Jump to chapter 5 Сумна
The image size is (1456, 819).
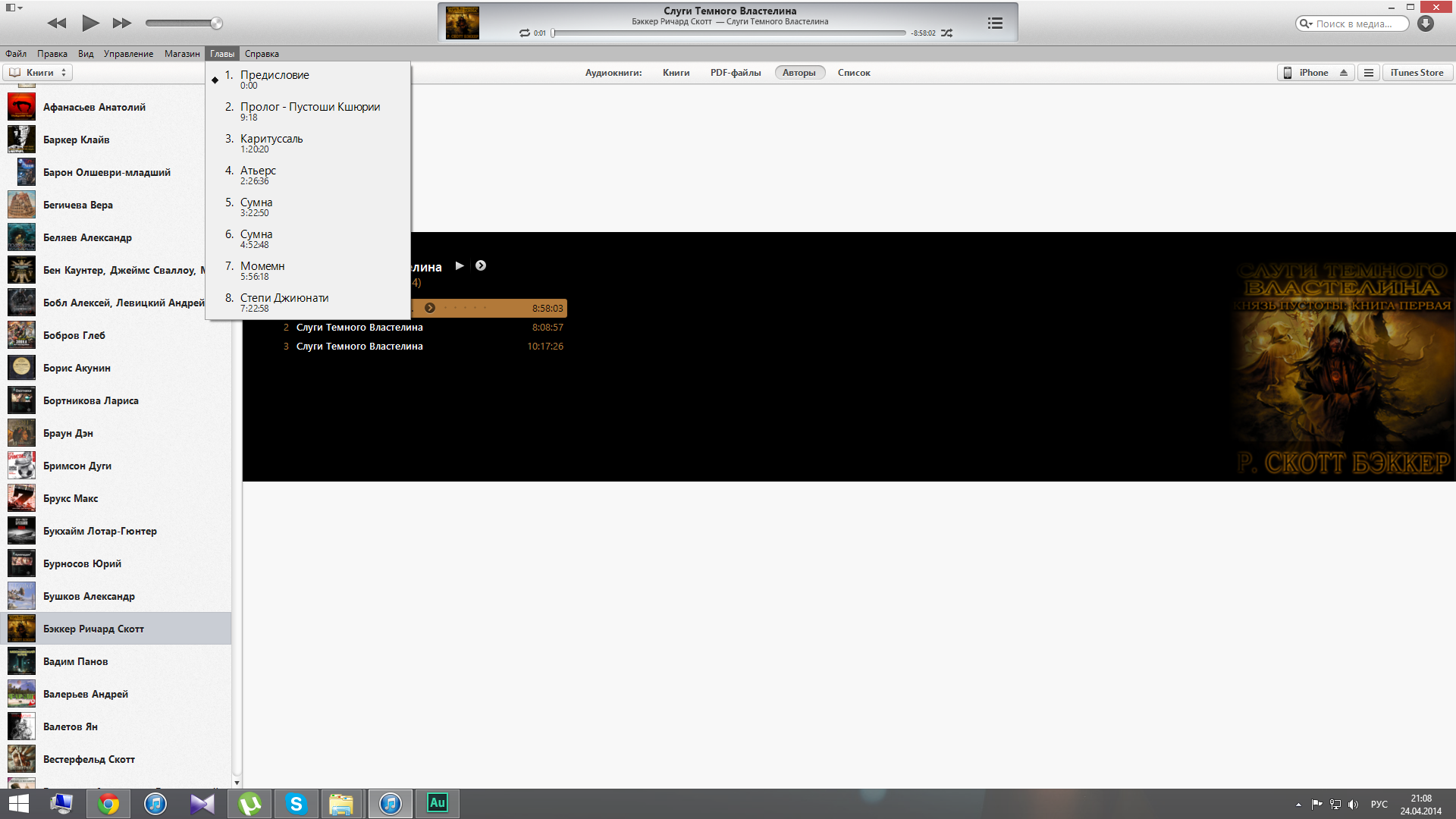point(308,207)
